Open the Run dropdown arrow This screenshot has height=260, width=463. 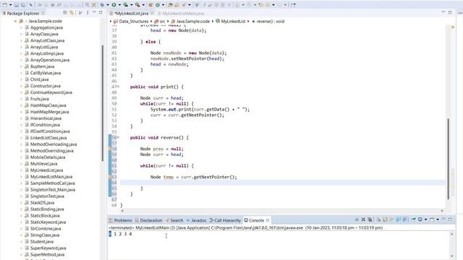point(119,5)
